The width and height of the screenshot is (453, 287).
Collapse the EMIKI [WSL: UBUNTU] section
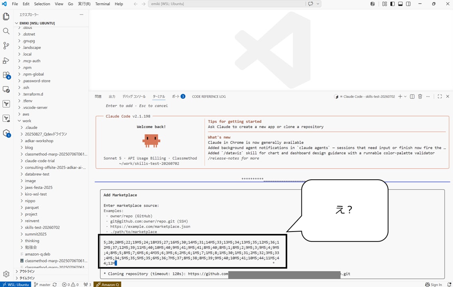tap(37, 23)
